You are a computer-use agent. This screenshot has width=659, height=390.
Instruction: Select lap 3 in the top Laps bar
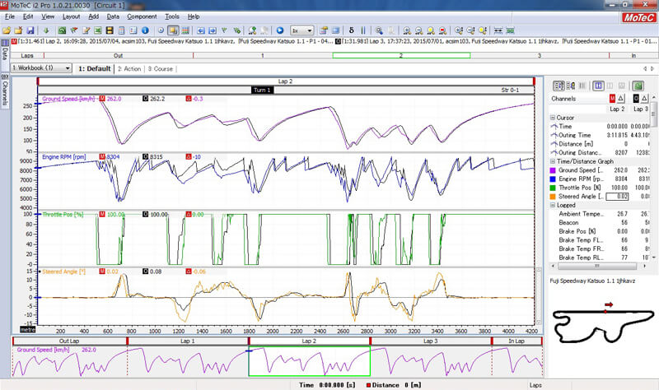[540, 55]
